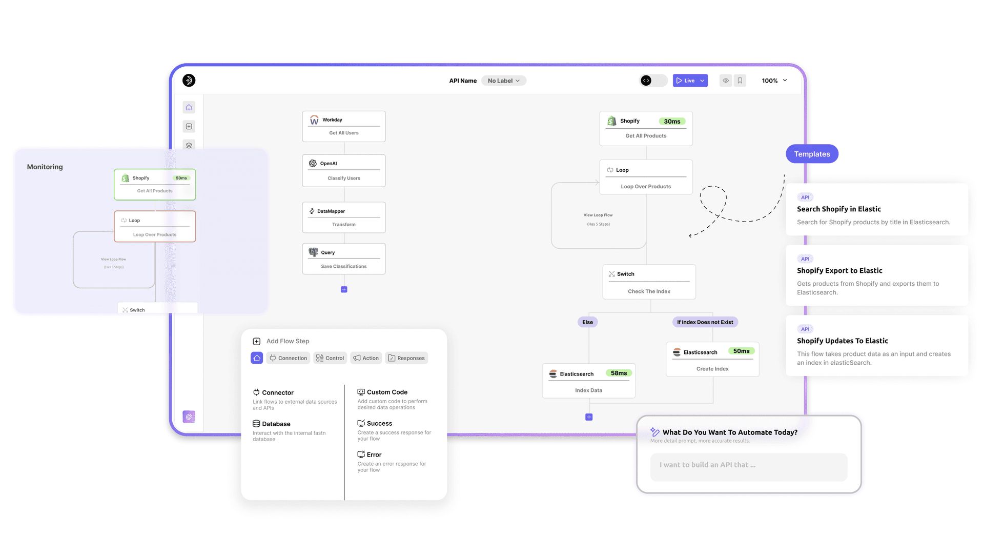Open the Shopify Export to Elastic template
This screenshot has width=984, height=554.
tap(876, 275)
